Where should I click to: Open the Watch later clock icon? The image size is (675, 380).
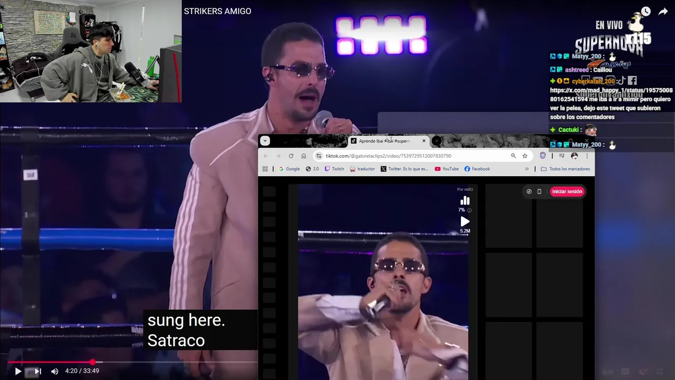click(x=646, y=12)
